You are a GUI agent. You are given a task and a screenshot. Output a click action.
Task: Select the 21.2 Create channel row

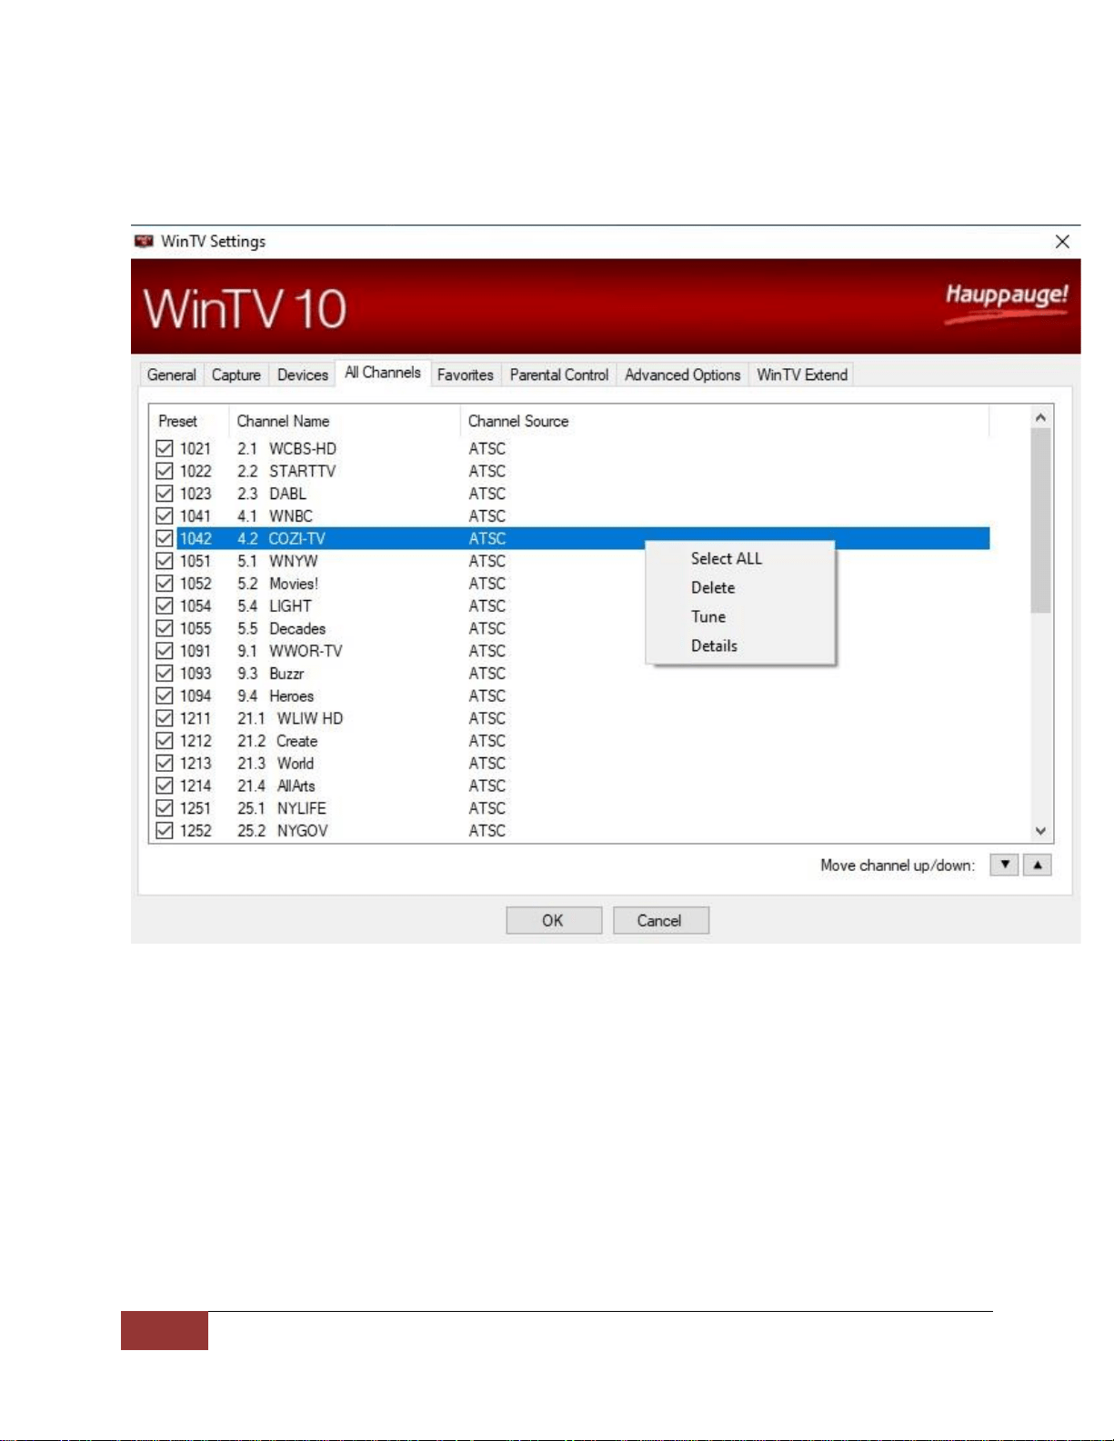570,741
